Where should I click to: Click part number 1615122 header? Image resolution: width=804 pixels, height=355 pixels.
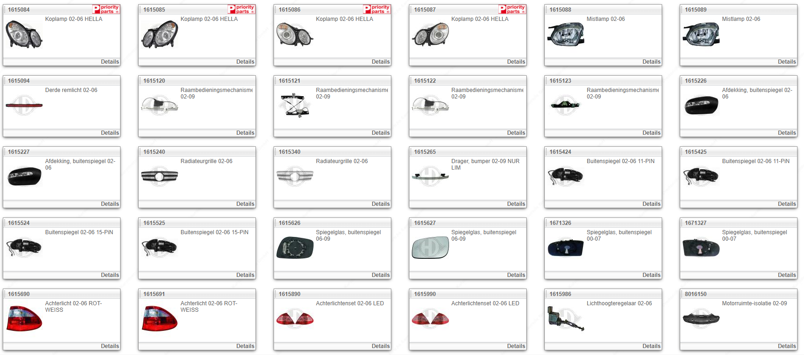[x=425, y=81]
